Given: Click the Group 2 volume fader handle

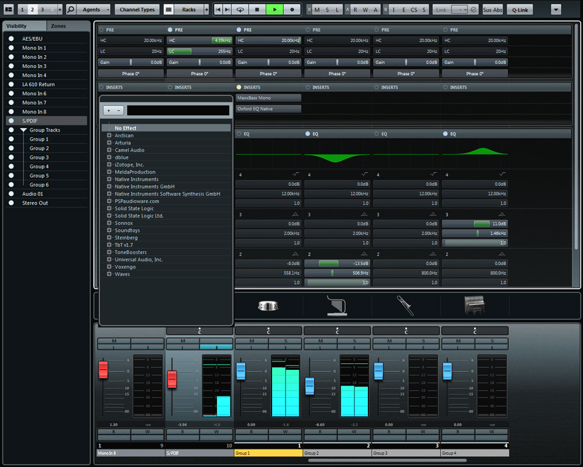Looking at the screenshot, I should 310,385.
